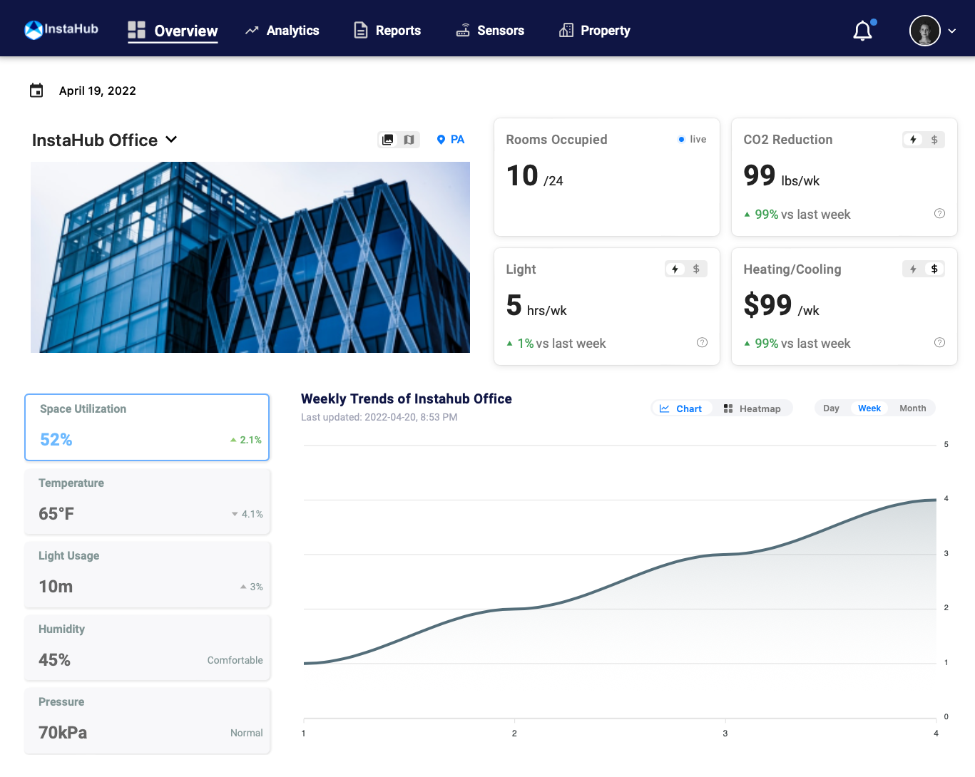Click the InstaHub logo
The image size is (975, 777).
tap(61, 30)
